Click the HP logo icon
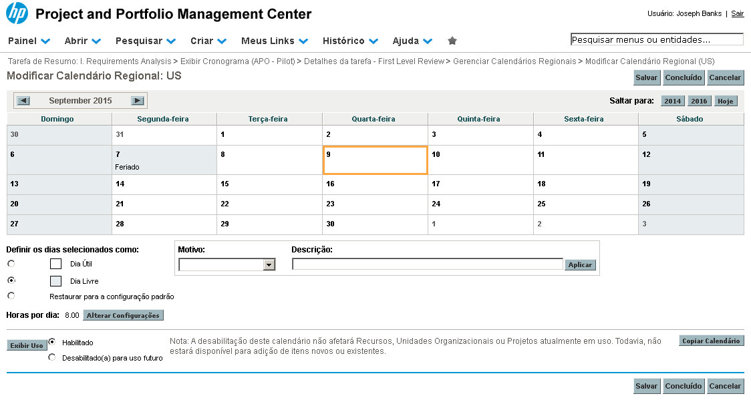This screenshot has width=751, height=406. (x=17, y=13)
